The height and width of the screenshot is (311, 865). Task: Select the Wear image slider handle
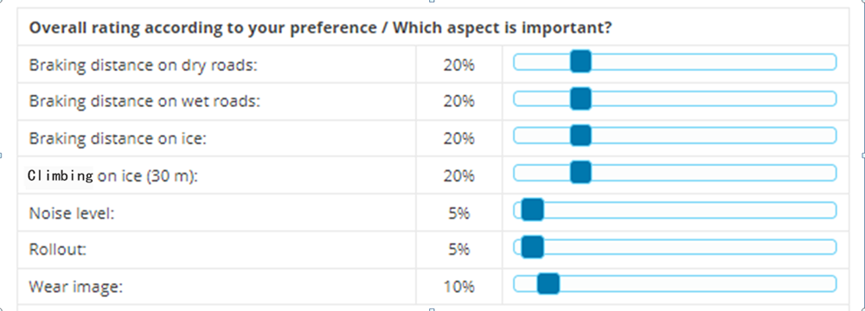(548, 284)
